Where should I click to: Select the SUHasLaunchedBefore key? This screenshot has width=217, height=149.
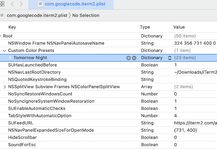(33, 65)
